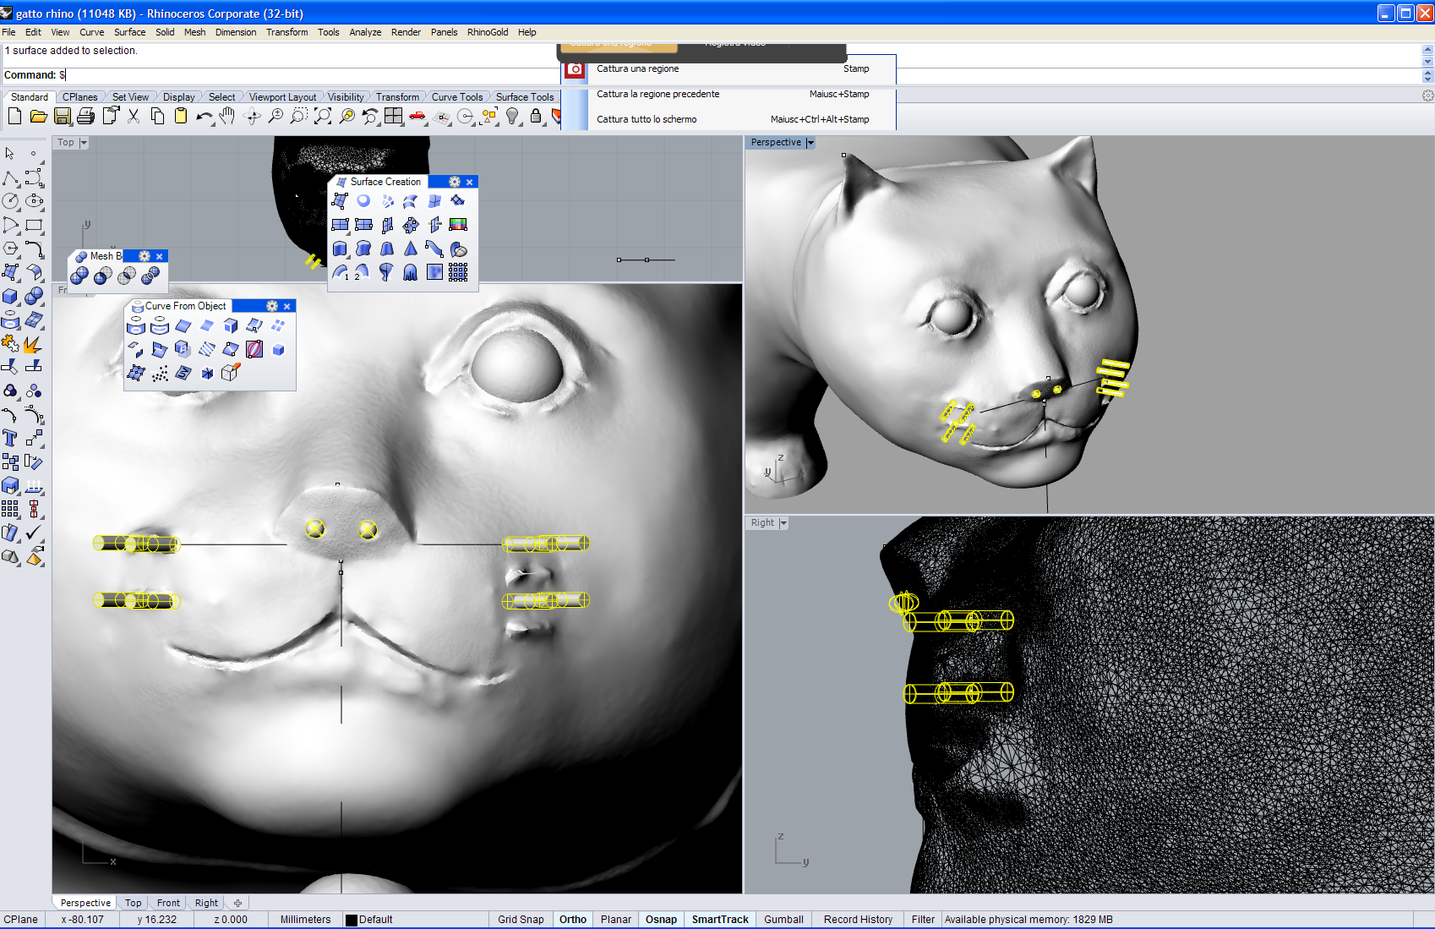
Task: Toggle Osnap in status bar
Action: tap(661, 920)
